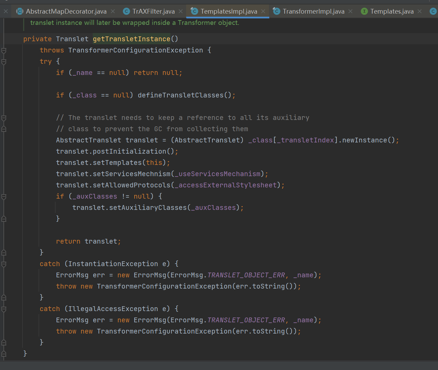Viewport: 438px width, 370px height.
Task: Click the postInitialization() call
Action: (133, 151)
